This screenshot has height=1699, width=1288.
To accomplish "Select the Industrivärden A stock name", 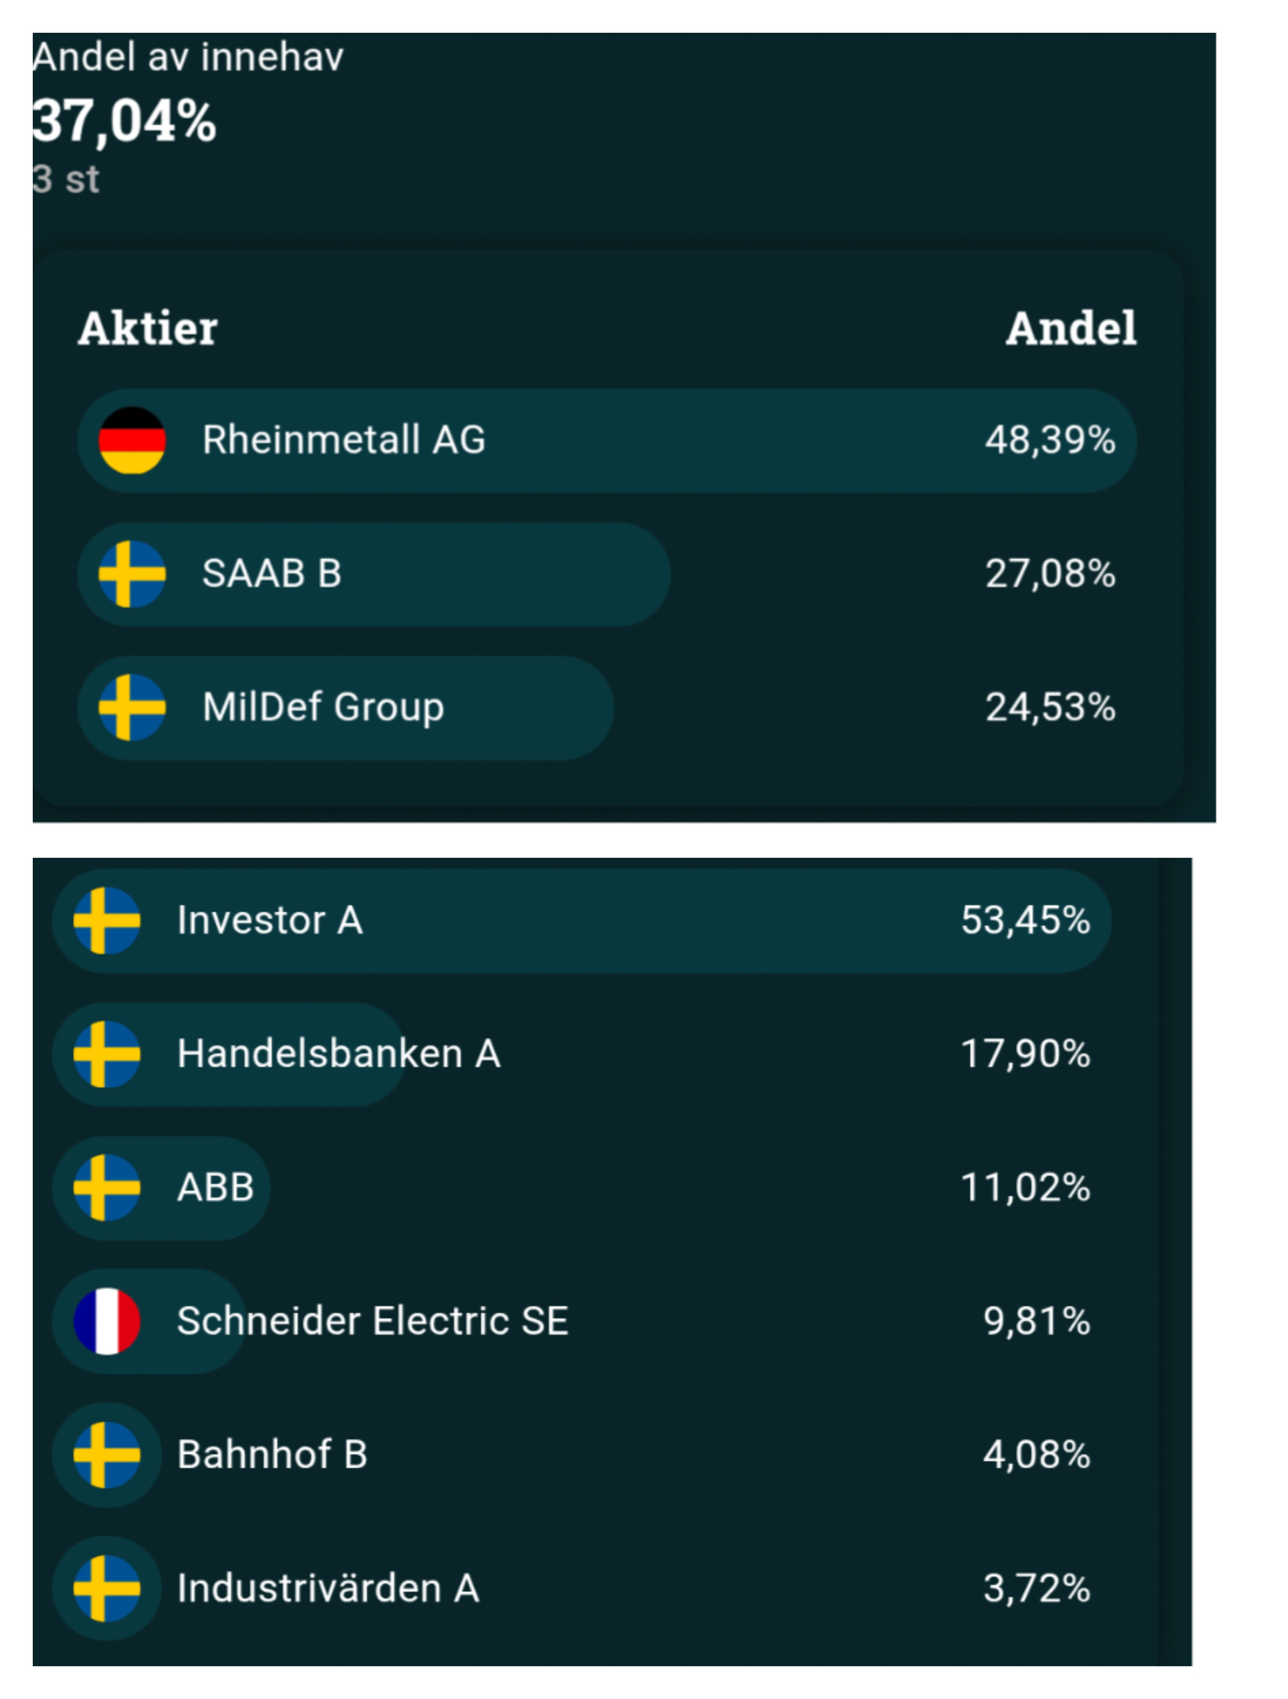I will (328, 1588).
